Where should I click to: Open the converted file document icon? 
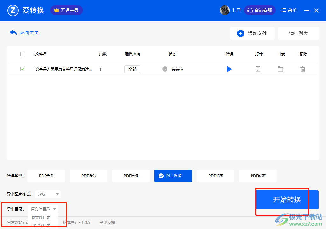click(258, 69)
